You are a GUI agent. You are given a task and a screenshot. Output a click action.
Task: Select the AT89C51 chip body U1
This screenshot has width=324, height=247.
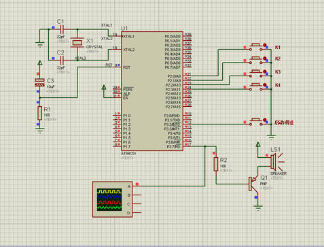point(152,91)
